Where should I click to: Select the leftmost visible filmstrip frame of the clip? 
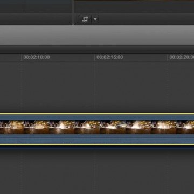click(12, 127)
